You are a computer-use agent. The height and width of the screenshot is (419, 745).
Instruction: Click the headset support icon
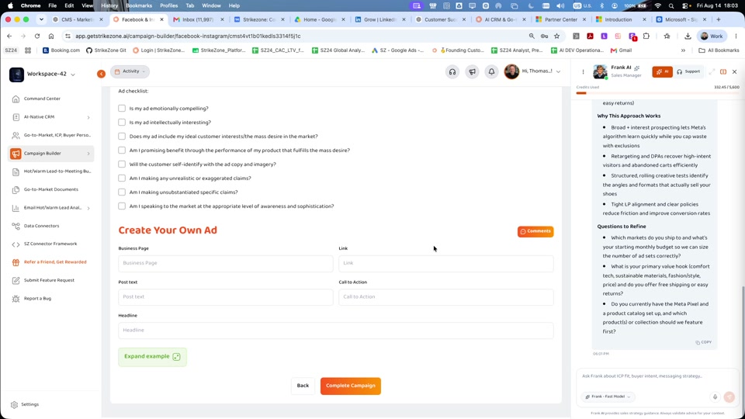[452, 71]
